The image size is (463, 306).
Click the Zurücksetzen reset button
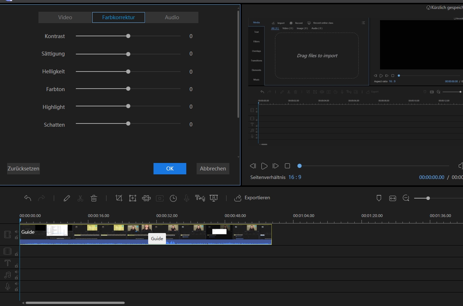tap(23, 169)
